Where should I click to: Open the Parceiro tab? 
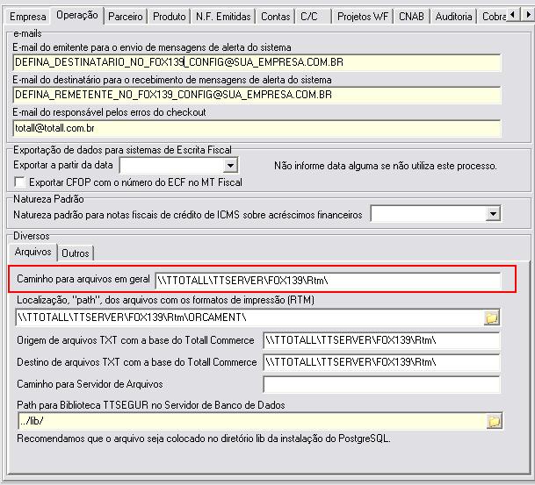pyautogui.click(x=126, y=17)
